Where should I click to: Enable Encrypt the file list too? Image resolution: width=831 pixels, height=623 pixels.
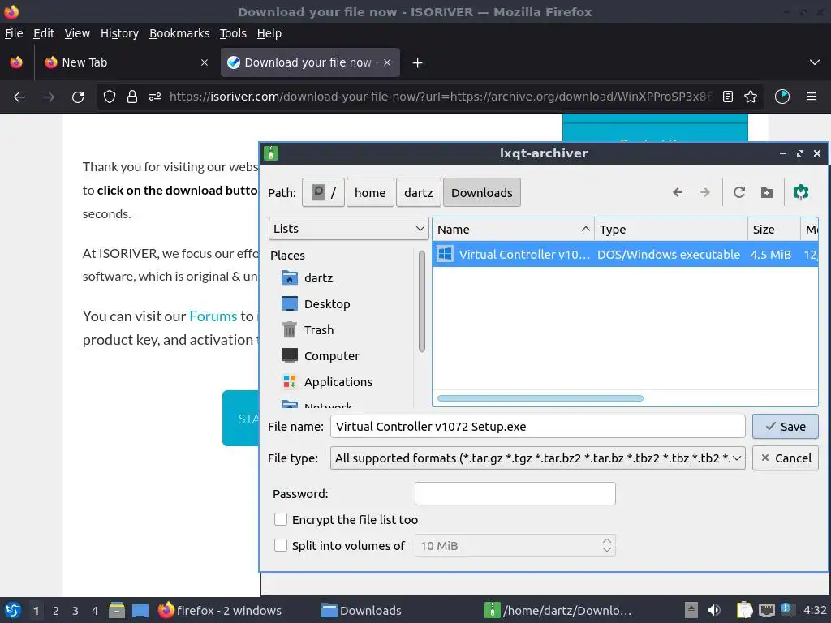(280, 519)
